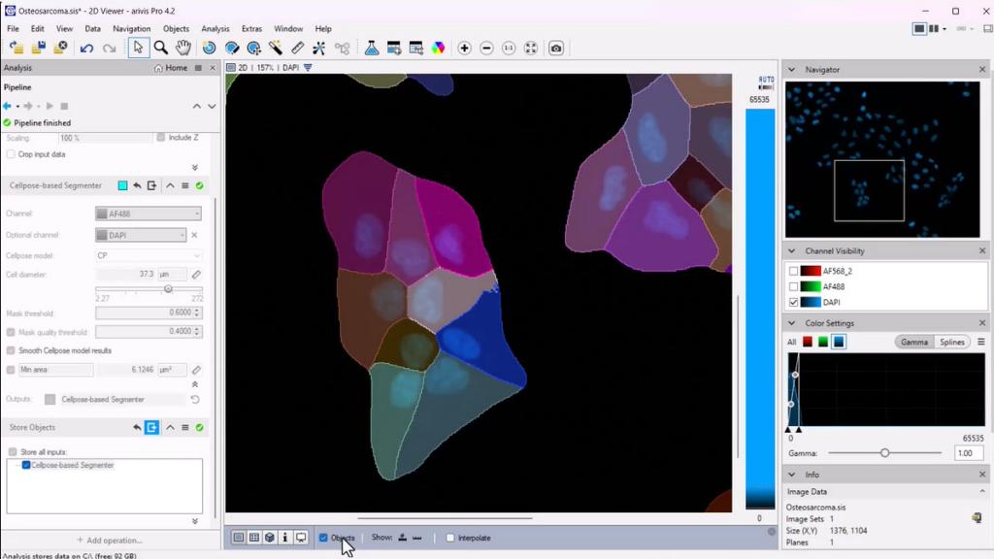Select the hand pan tool
The height and width of the screenshot is (559, 994).
pyautogui.click(x=182, y=47)
